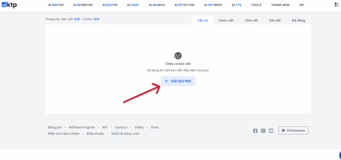This screenshot has height=160, width=341.
Task: Click the aiktp logo
Action: coord(9,5)
